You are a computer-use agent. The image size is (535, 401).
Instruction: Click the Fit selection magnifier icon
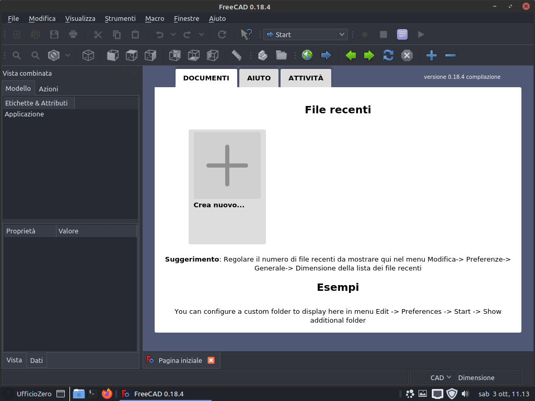(36, 55)
